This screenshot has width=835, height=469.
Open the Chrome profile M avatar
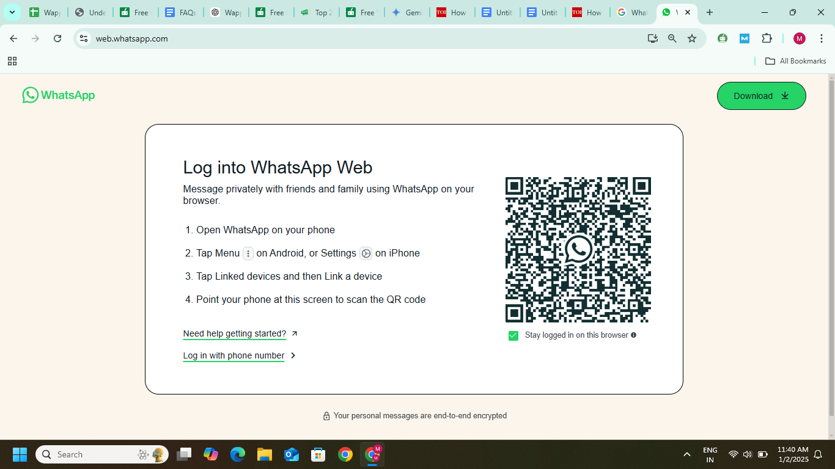[800, 38]
